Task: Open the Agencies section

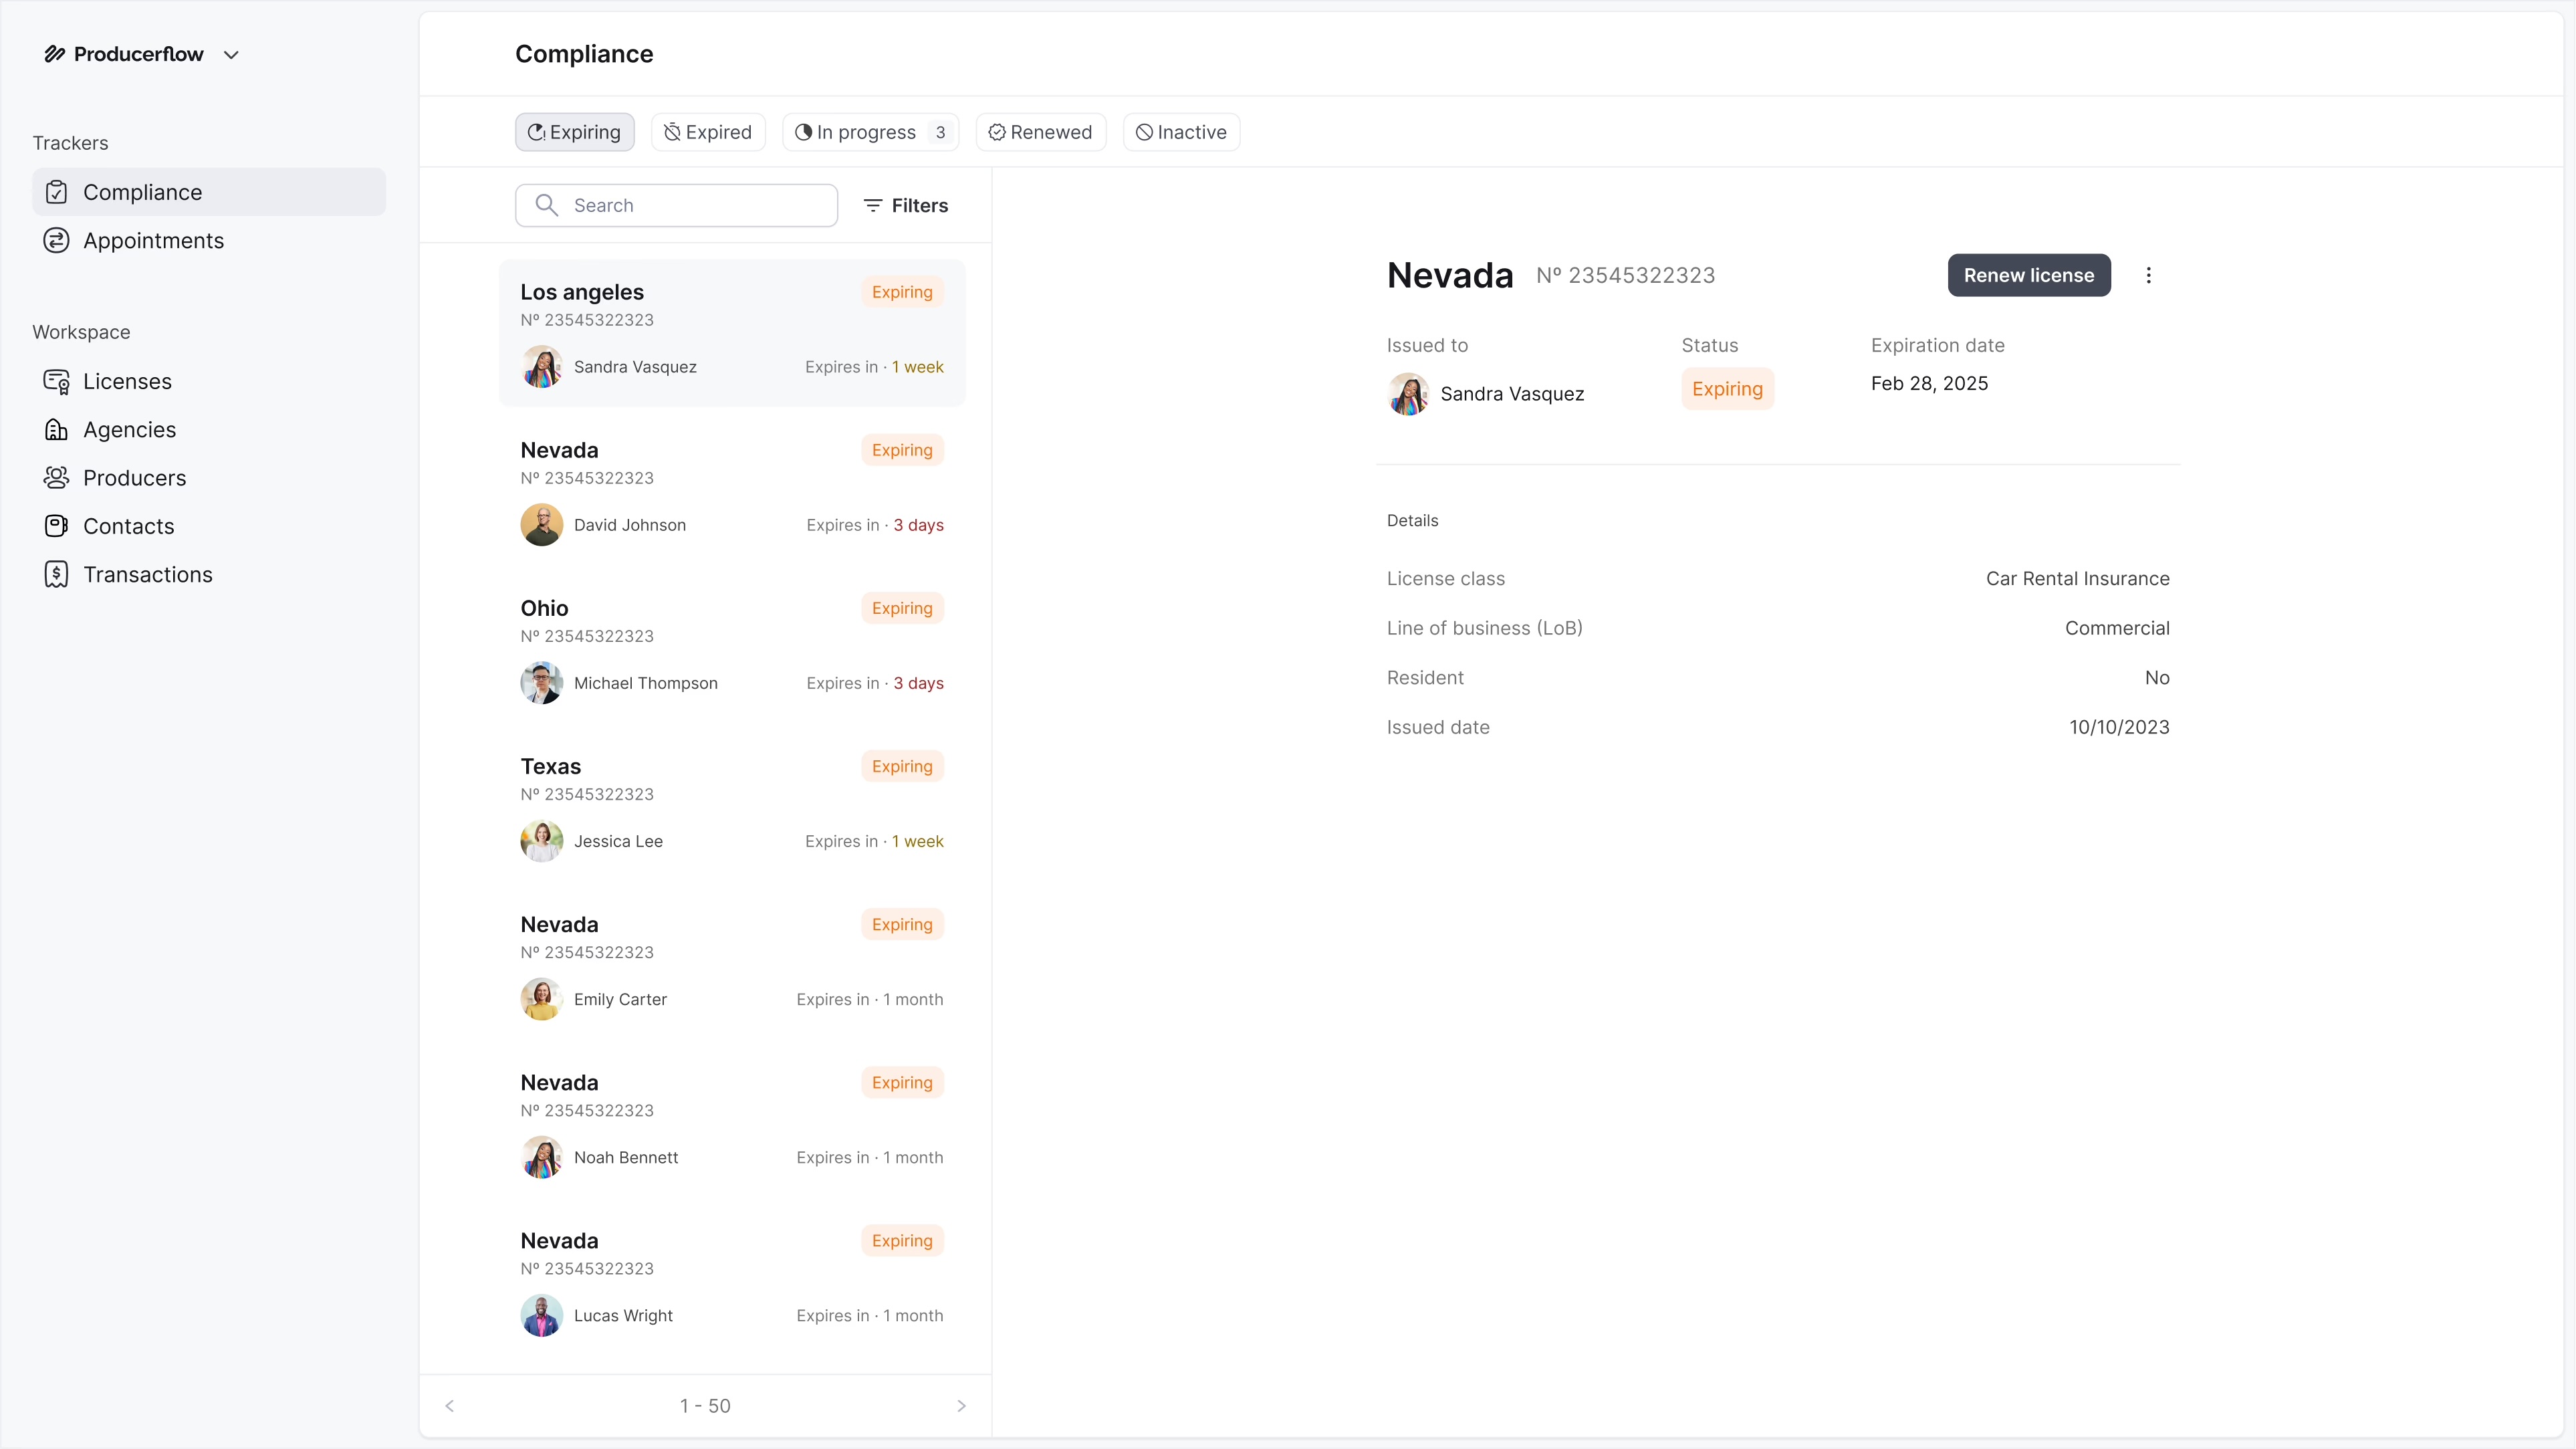Action: 129,430
